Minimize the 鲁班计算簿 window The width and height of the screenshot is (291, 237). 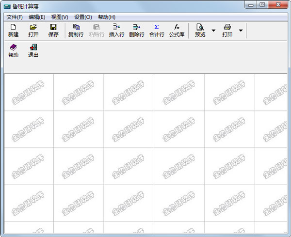[251, 5]
